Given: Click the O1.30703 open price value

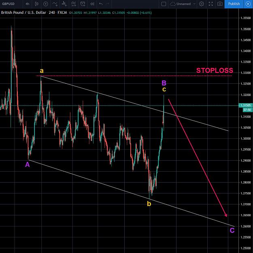Looking at the screenshot, I should point(76,13).
